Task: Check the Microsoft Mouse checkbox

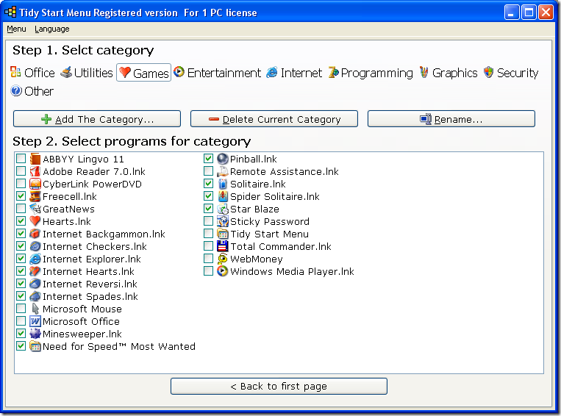Action: (x=21, y=309)
